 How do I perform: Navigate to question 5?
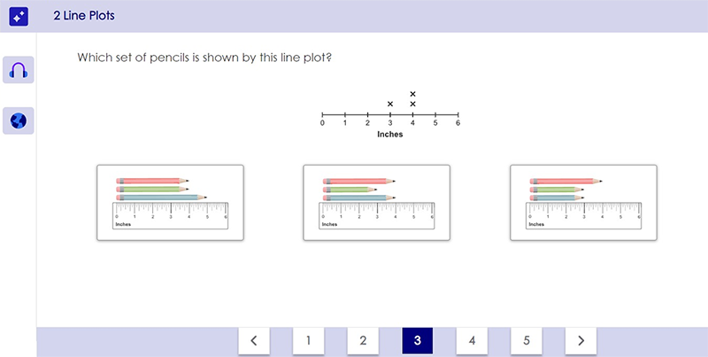pyautogui.click(x=527, y=340)
